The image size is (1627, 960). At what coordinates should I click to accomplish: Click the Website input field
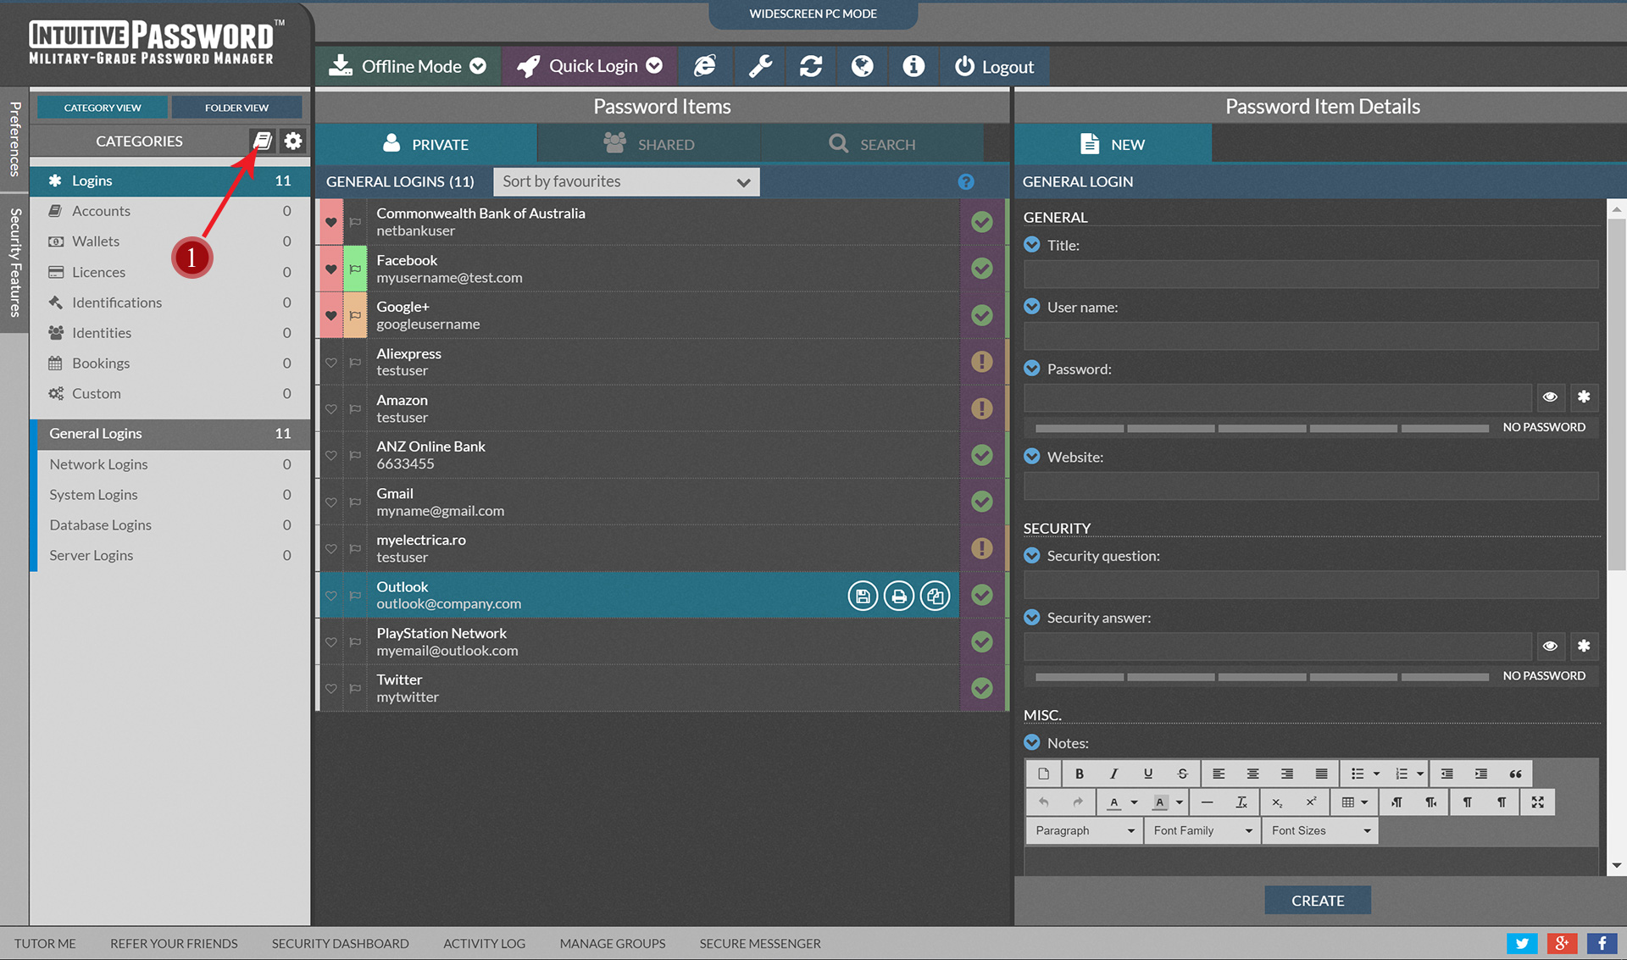click(x=1310, y=486)
